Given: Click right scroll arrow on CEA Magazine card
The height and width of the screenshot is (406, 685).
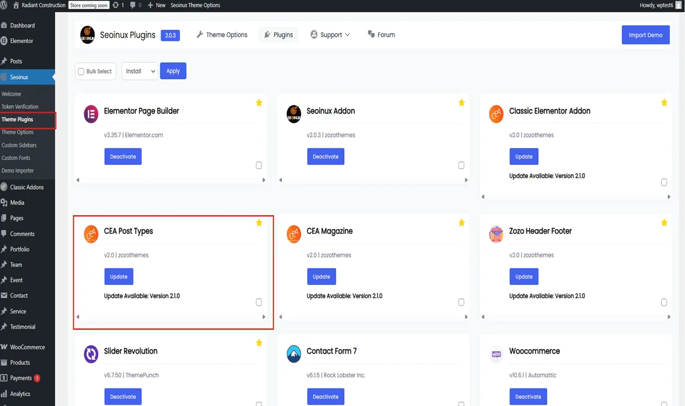Looking at the screenshot, I should [466, 317].
